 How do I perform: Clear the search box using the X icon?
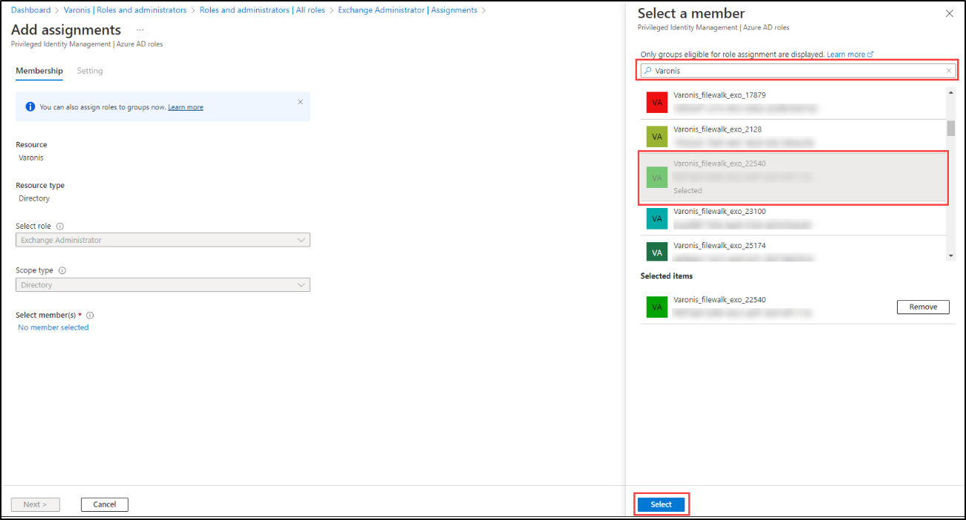948,70
